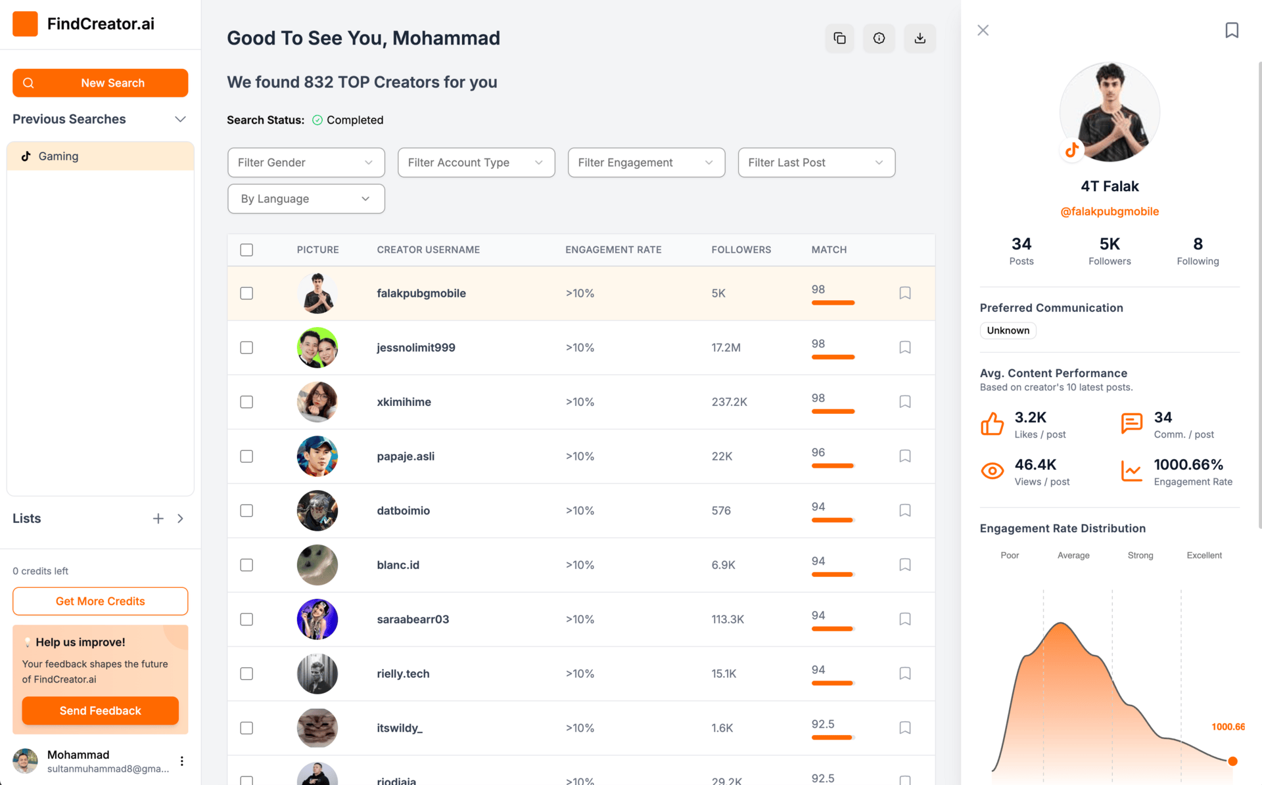Select all creators using the header checkbox
The height and width of the screenshot is (785, 1262).
246,250
